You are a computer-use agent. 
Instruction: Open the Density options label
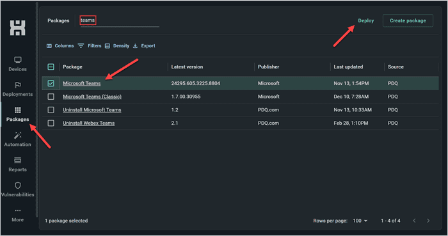coord(121,46)
